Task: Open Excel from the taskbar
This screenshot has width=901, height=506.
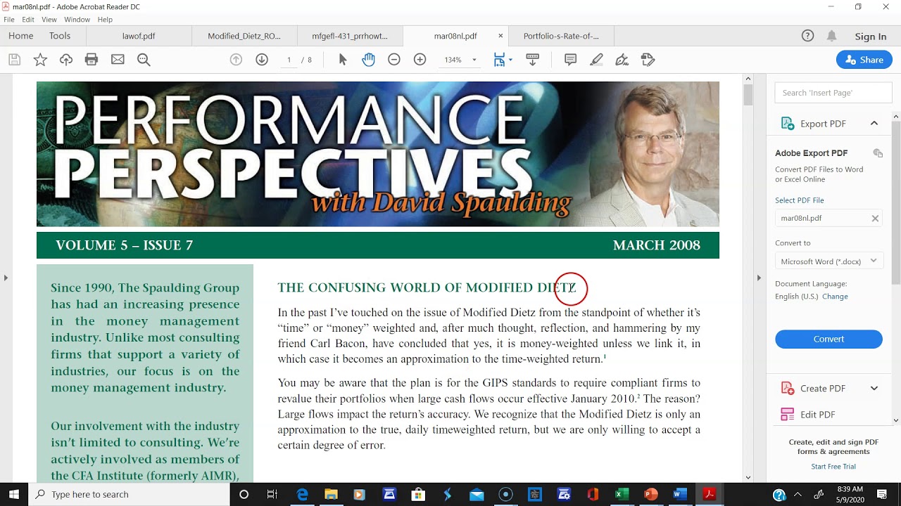Action: (622, 494)
